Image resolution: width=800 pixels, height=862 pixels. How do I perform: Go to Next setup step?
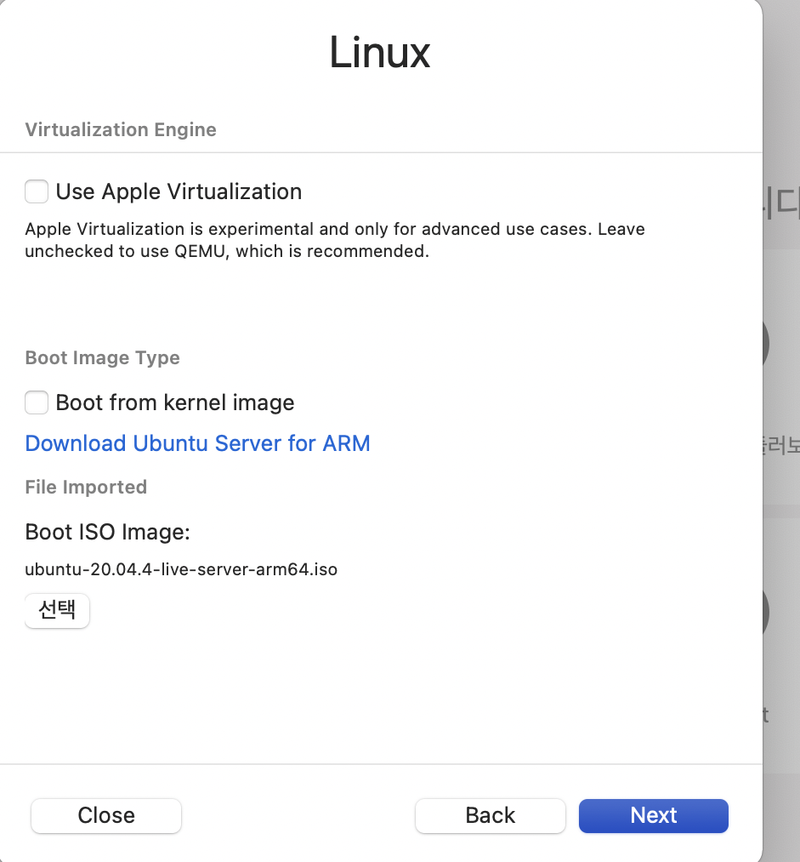coord(654,815)
